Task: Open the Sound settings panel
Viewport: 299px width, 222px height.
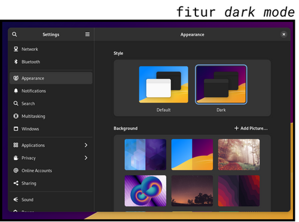Action: click(x=51, y=199)
